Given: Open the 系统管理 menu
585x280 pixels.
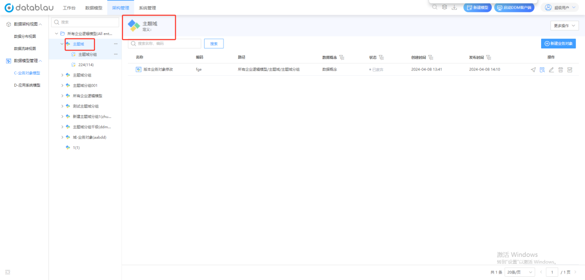Looking at the screenshot, I should [x=147, y=8].
